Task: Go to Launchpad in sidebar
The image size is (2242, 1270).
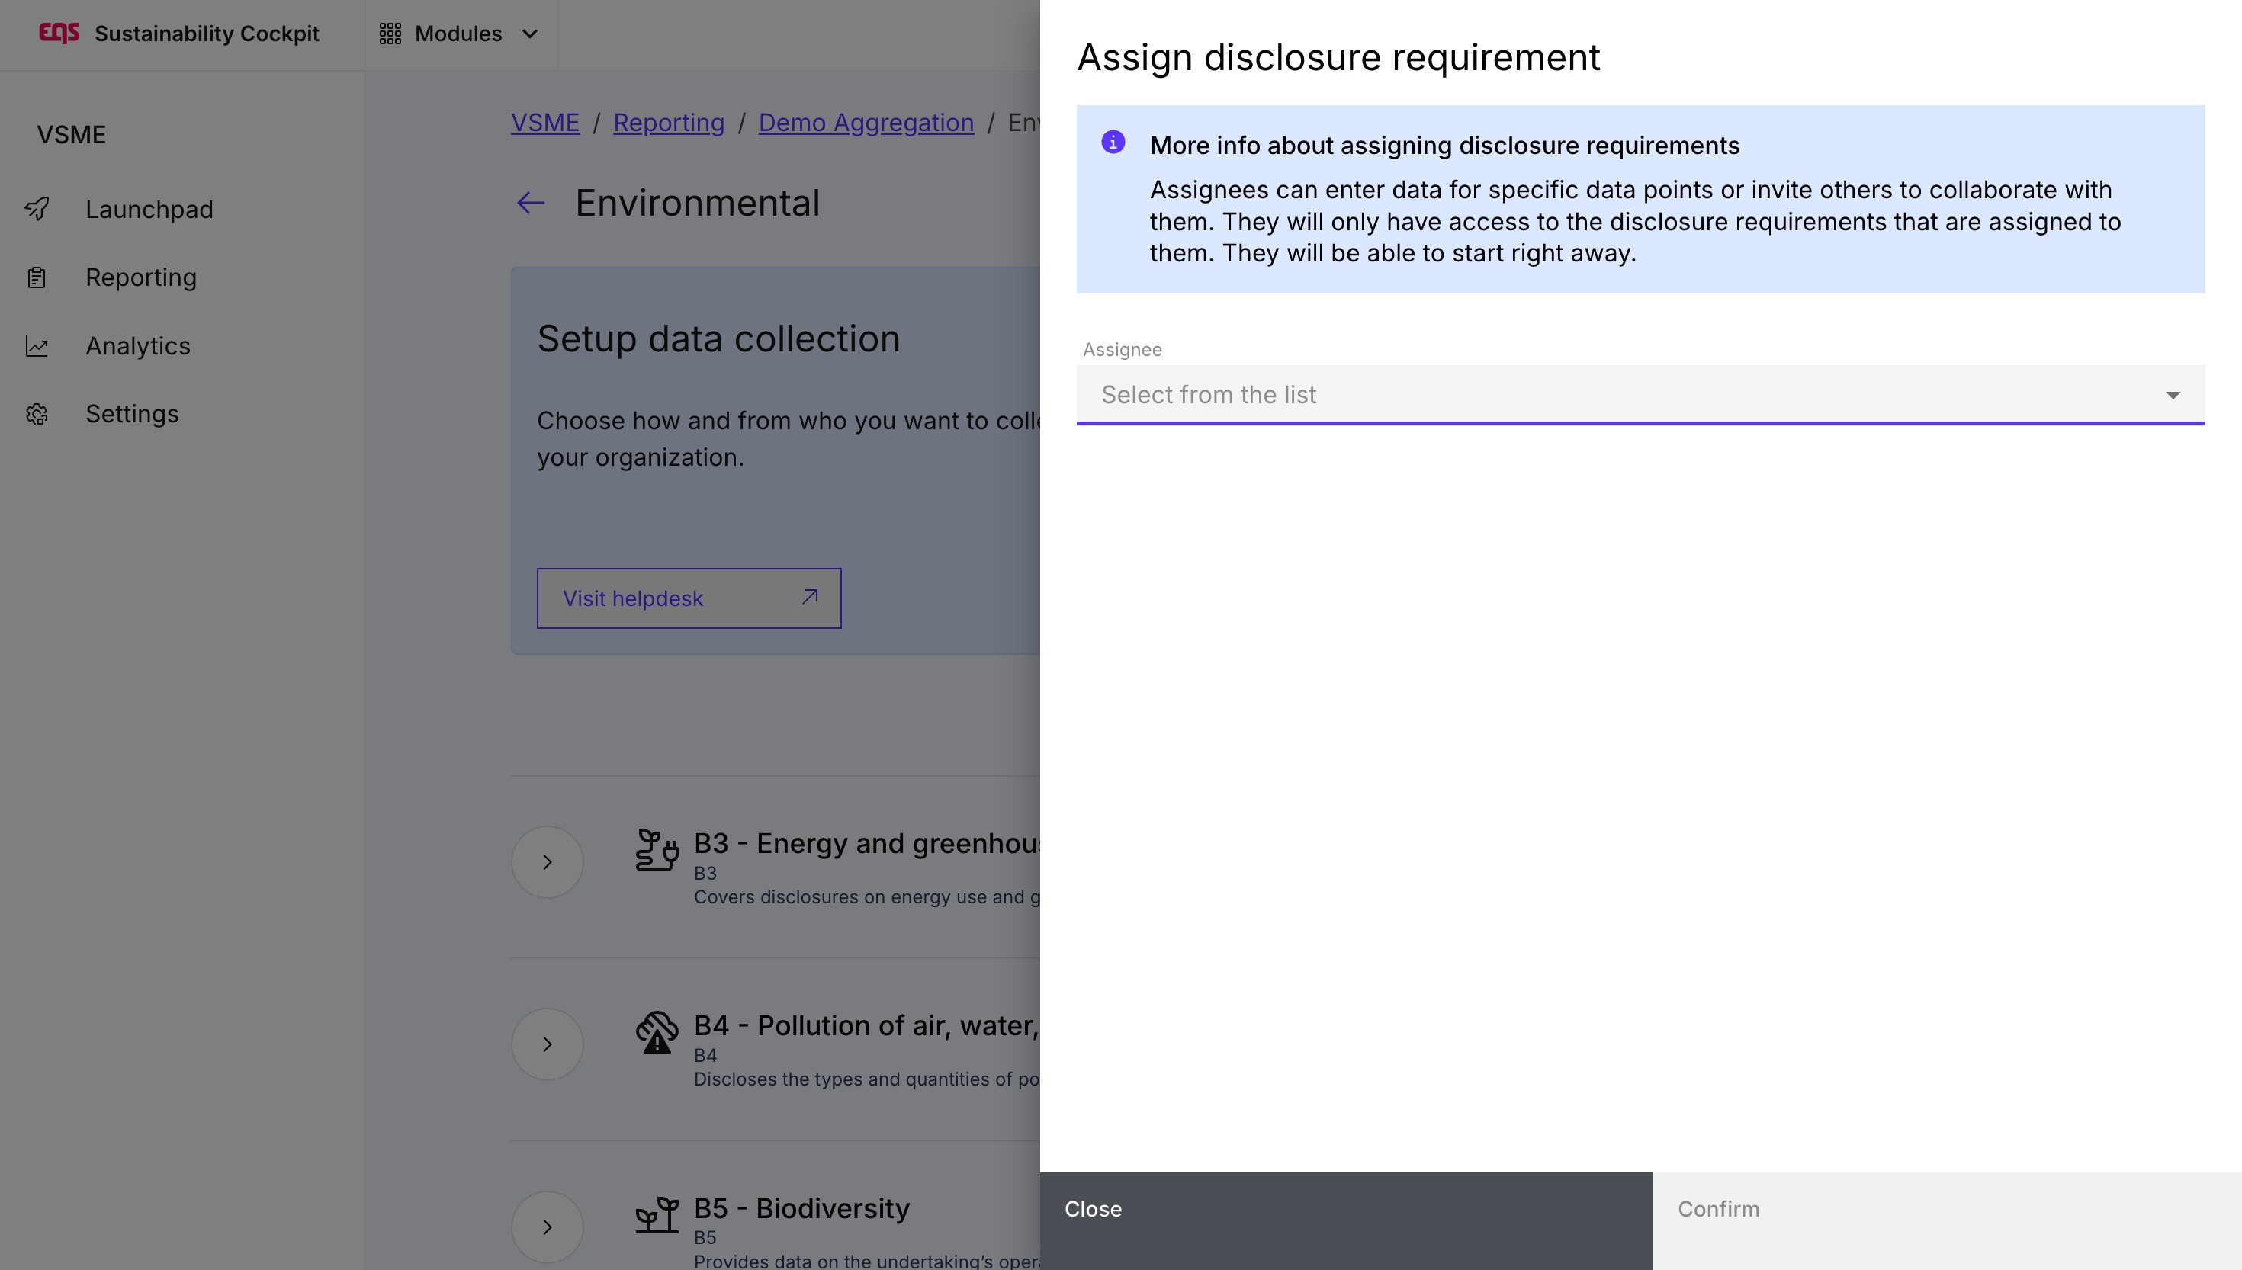Action: pyautogui.click(x=149, y=210)
